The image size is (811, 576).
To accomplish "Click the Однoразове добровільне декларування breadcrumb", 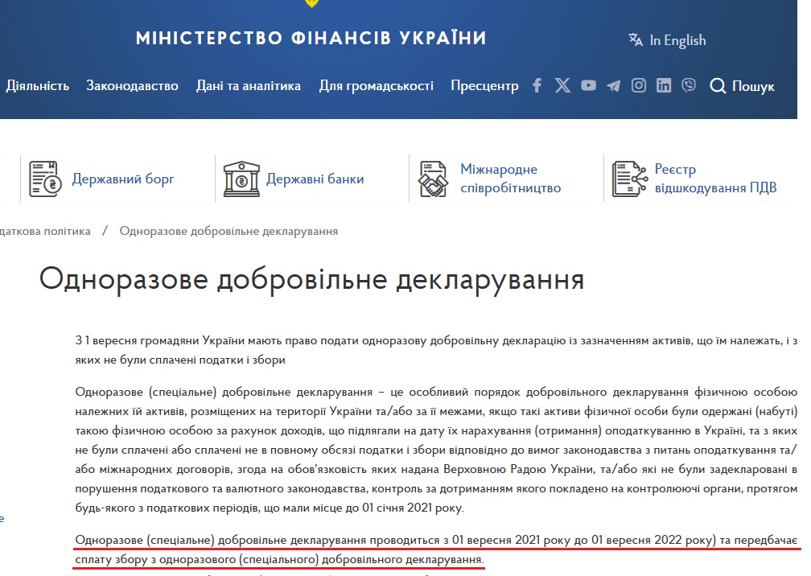I will tap(228, 231).
